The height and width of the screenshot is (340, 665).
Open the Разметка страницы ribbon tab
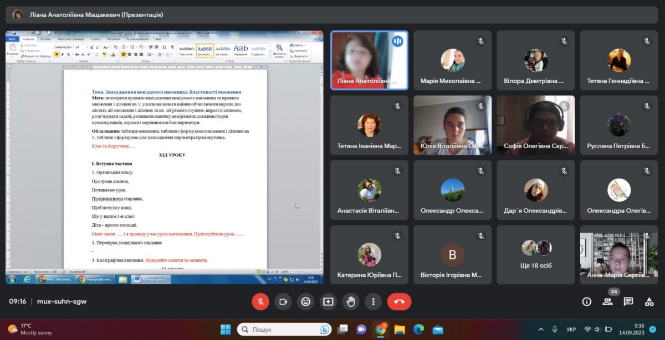coord(71,39)
